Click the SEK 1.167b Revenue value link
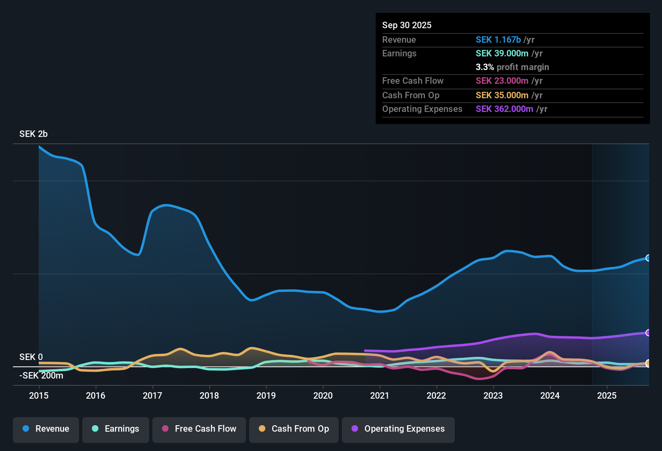The width and height of the screenshot is (662, 451). tap(498, 39)
